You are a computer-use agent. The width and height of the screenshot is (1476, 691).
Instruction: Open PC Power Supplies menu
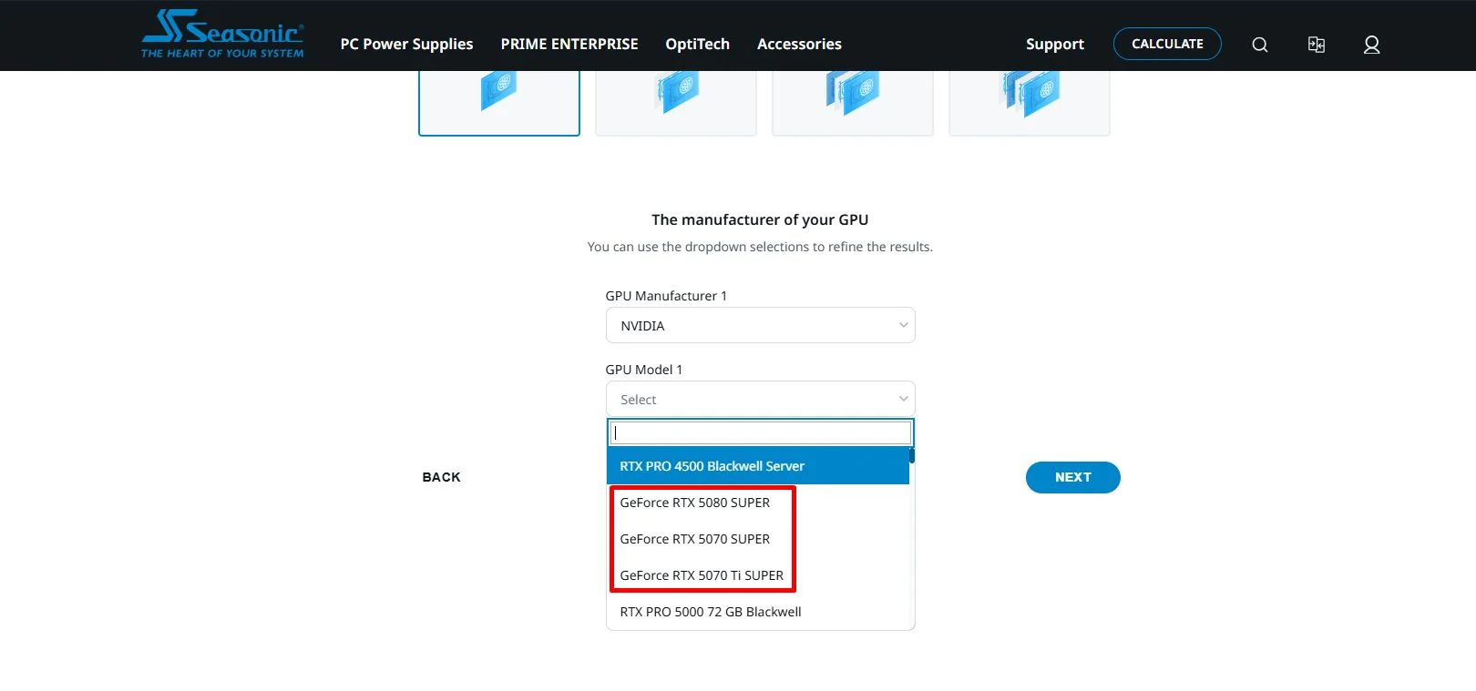pos(406,44)
